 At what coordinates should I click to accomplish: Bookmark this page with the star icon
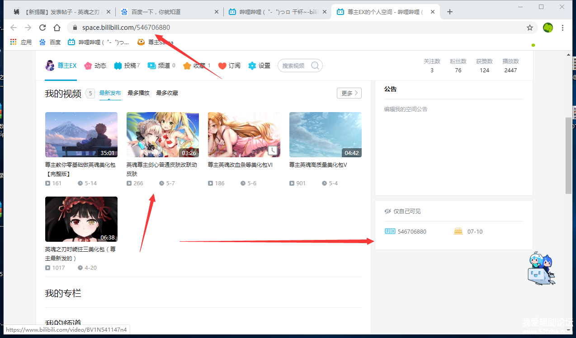[x=530, y=28]
